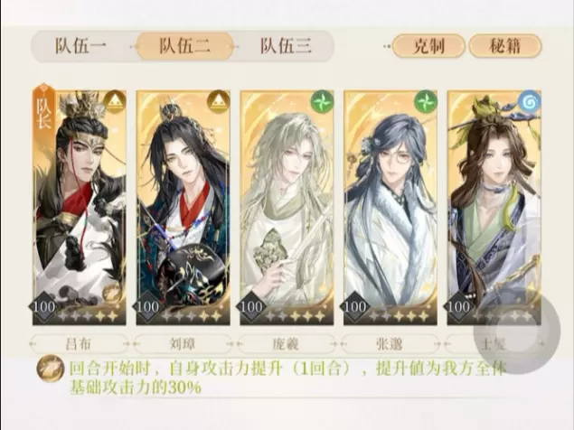Click the 刘璋 name label
Viewport: 574px width, 430px height.
pos(183,344)
